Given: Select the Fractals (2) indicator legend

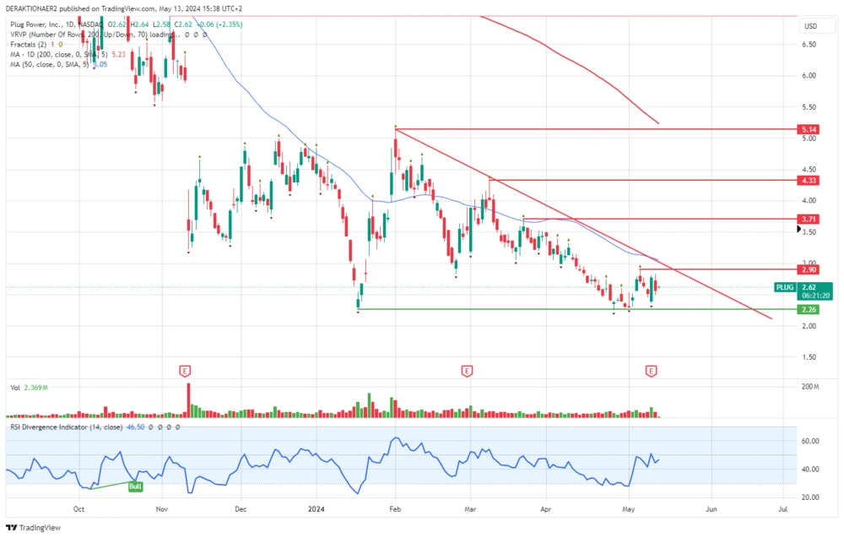Looking at the screenshot, I should pyautogui.click(x=30, y=44).
